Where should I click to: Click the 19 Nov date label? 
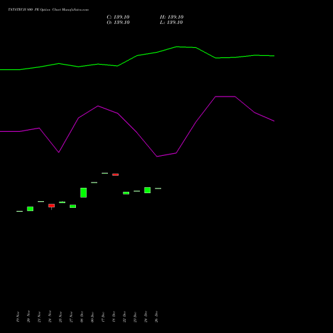coord(18,316)
